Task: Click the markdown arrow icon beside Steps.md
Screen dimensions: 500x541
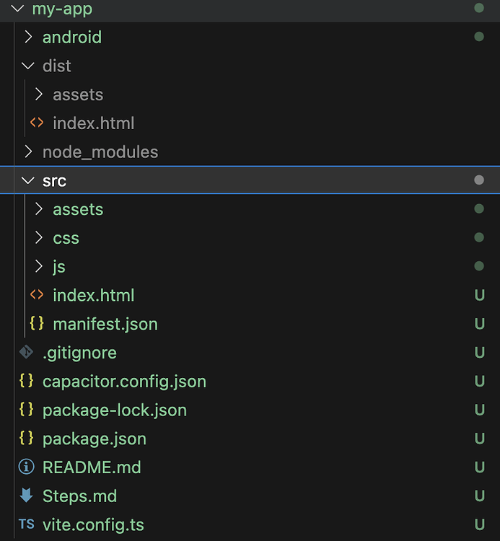Action: (26, 496)
